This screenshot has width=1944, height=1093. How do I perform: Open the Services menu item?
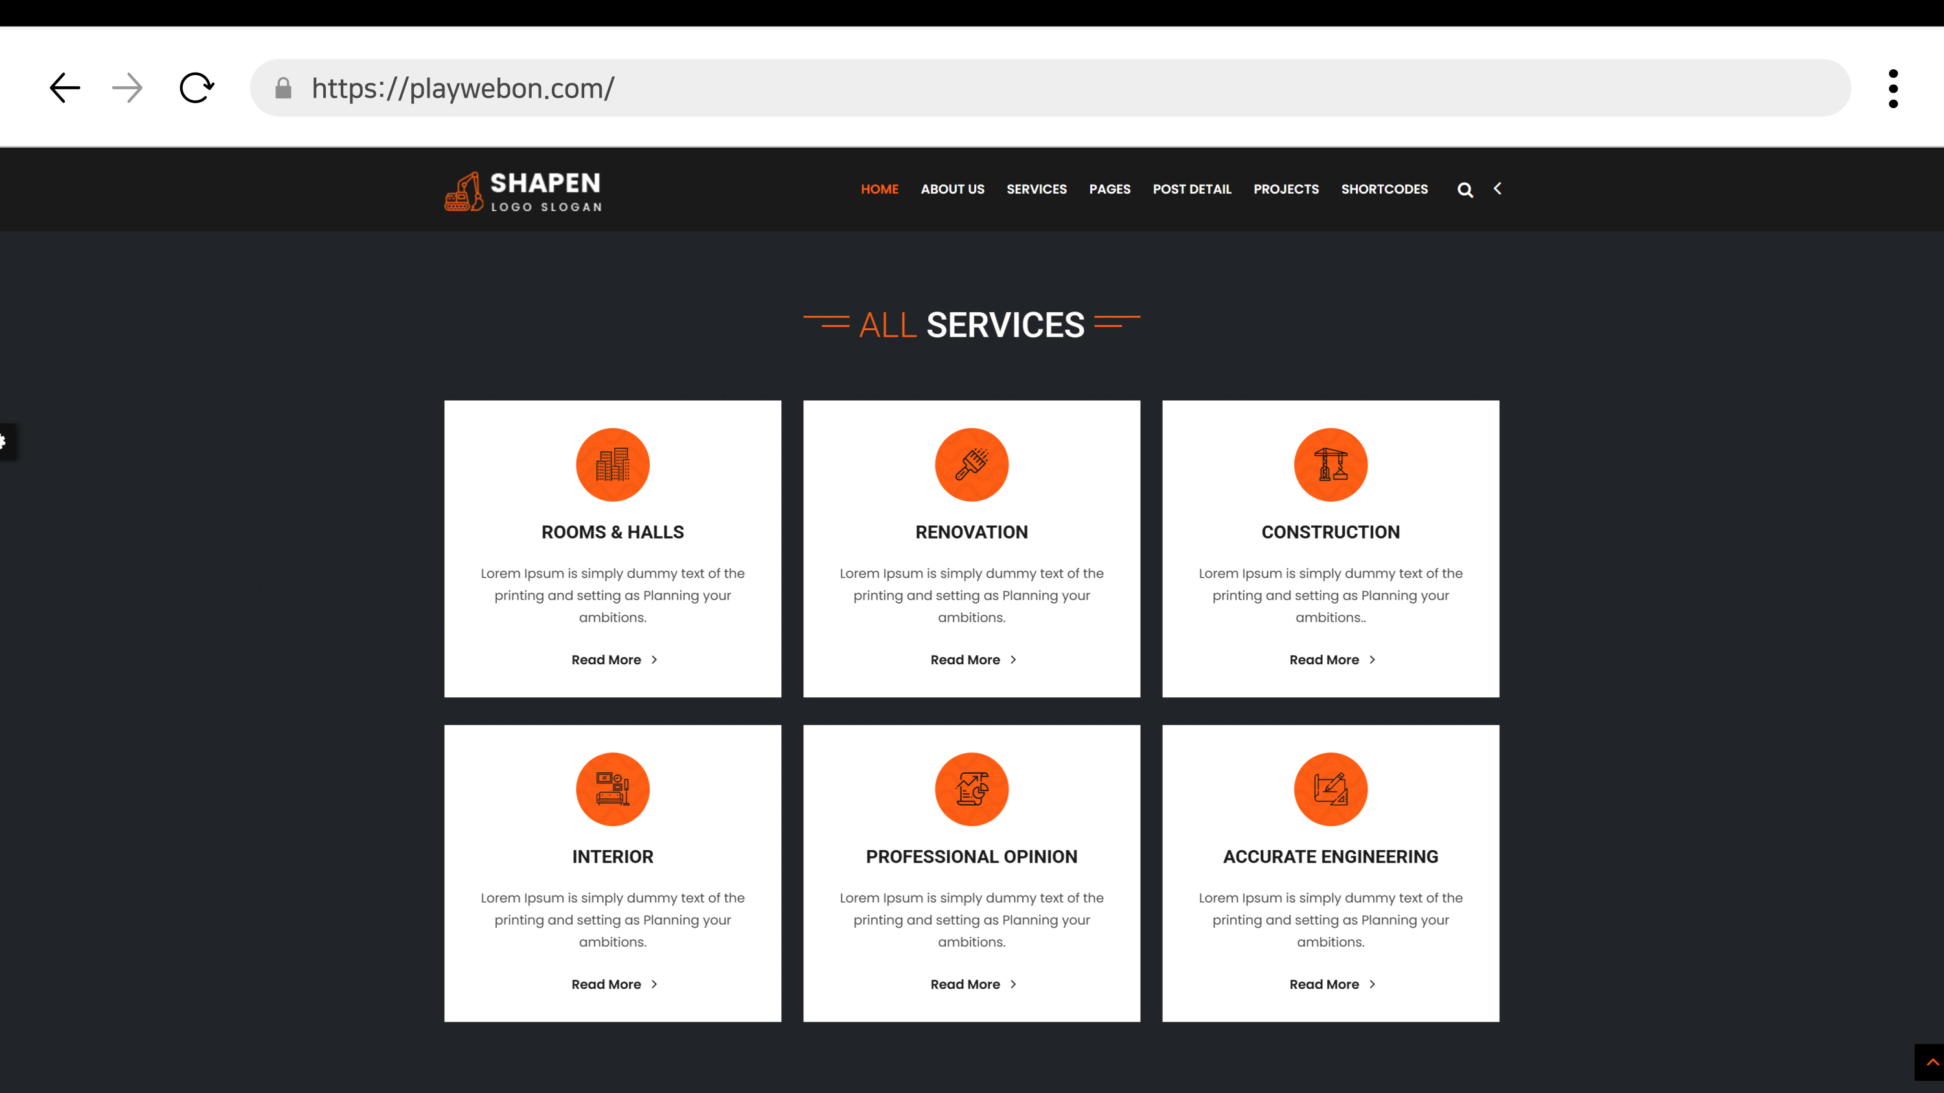(x=1036, y=189)
